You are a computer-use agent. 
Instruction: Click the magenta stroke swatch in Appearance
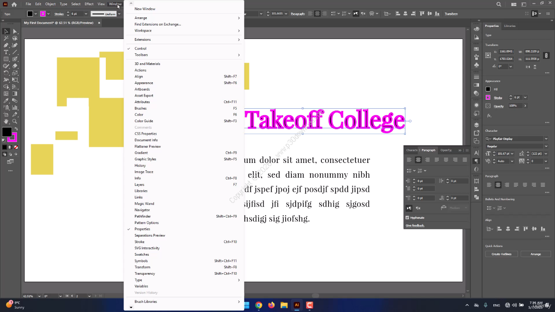(x=488, y=97)
